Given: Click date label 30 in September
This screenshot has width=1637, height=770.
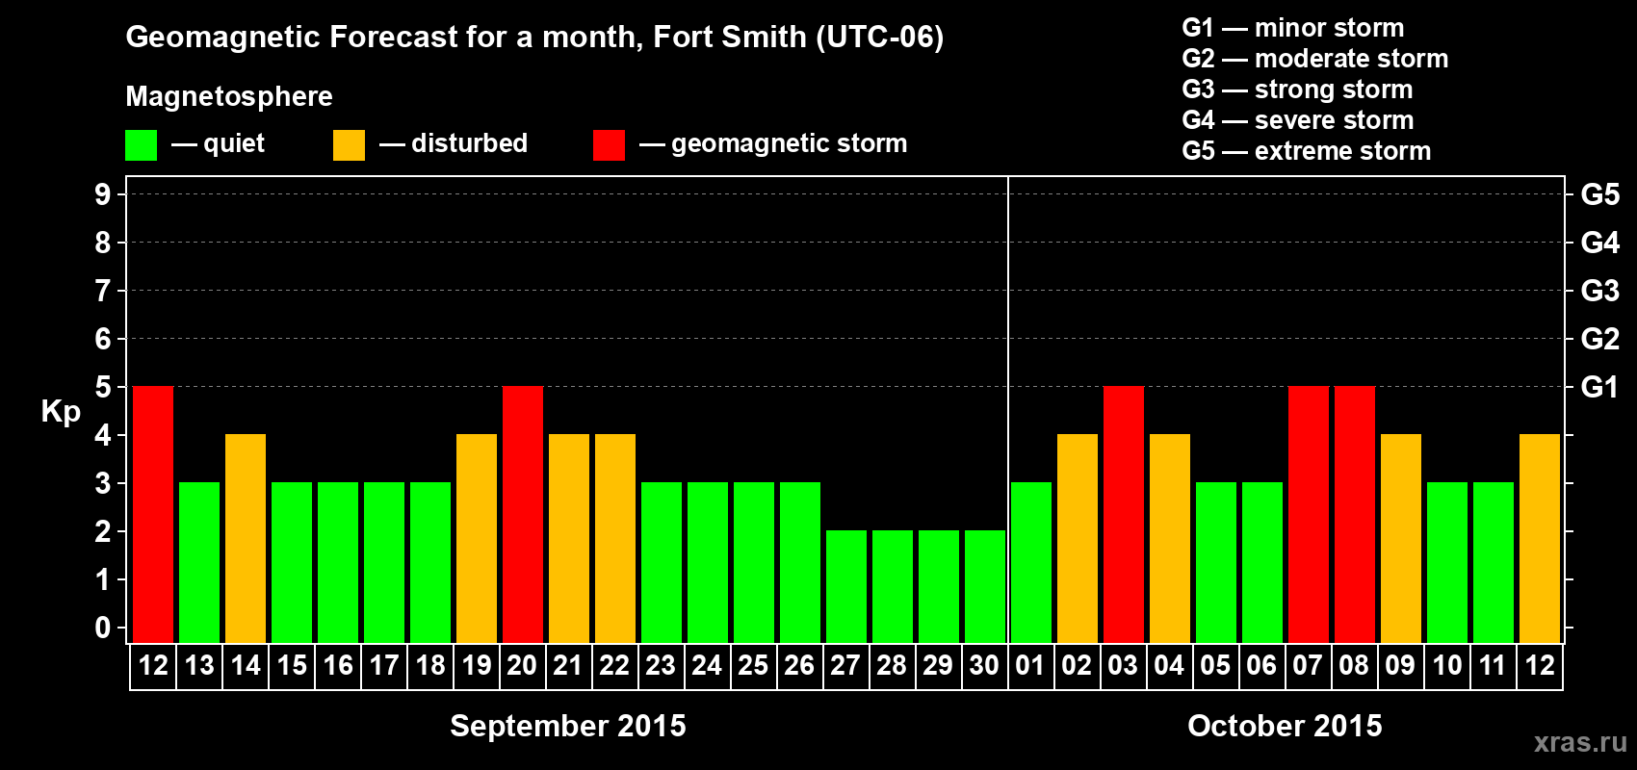Looking at the screenshot, I should (x=984, y=666).
